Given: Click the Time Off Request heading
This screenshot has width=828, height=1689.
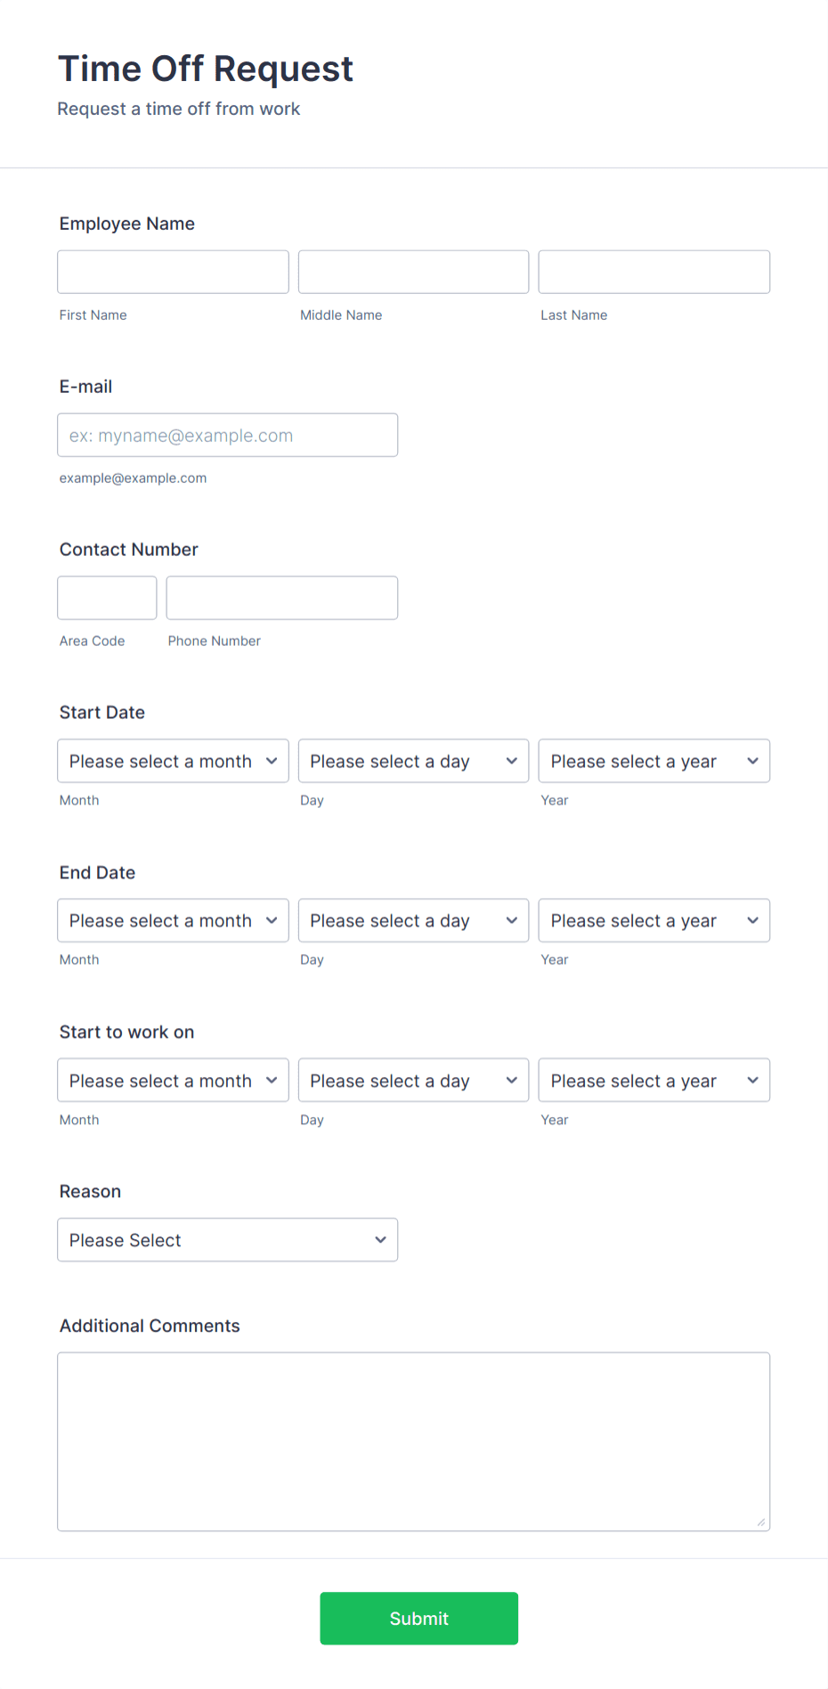Looking at the screenshot, I should point(205,69).
